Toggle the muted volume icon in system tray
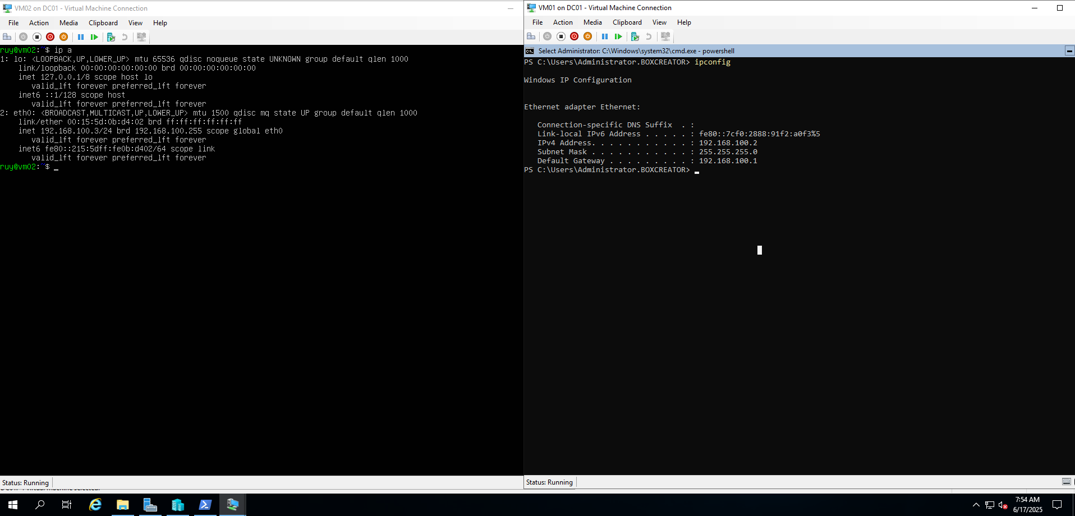Screen dimensions: 1075x516 click(1003, 505)
